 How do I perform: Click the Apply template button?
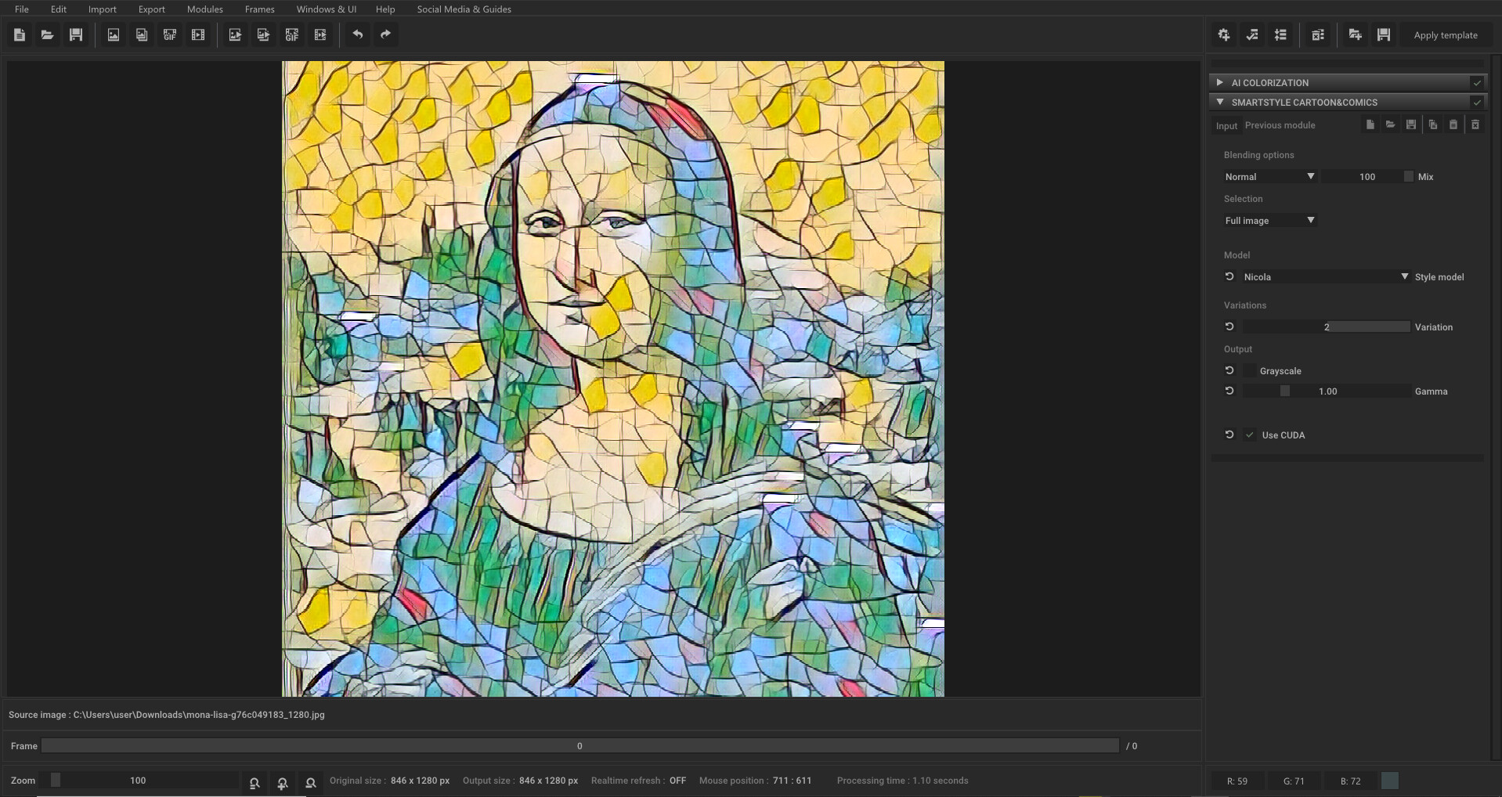tap(1445, 34)
